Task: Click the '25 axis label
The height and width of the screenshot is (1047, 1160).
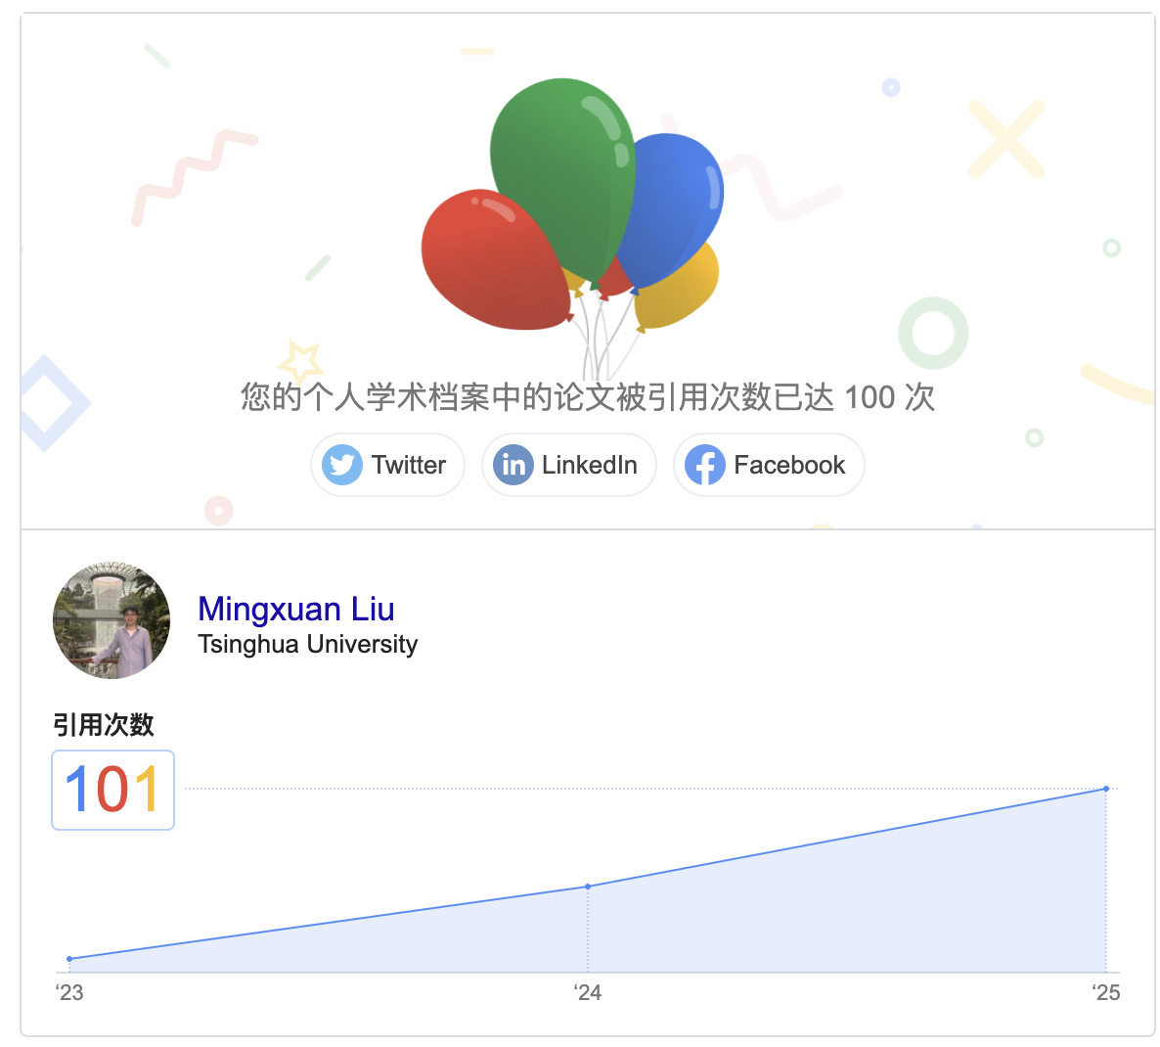Action: click(x=1106, y=992)
